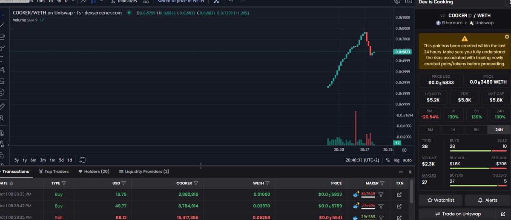The width and height of the screenshot is (511, 220).
Task: Open chart settings gear icon
Action: click(x=397, y=2)
